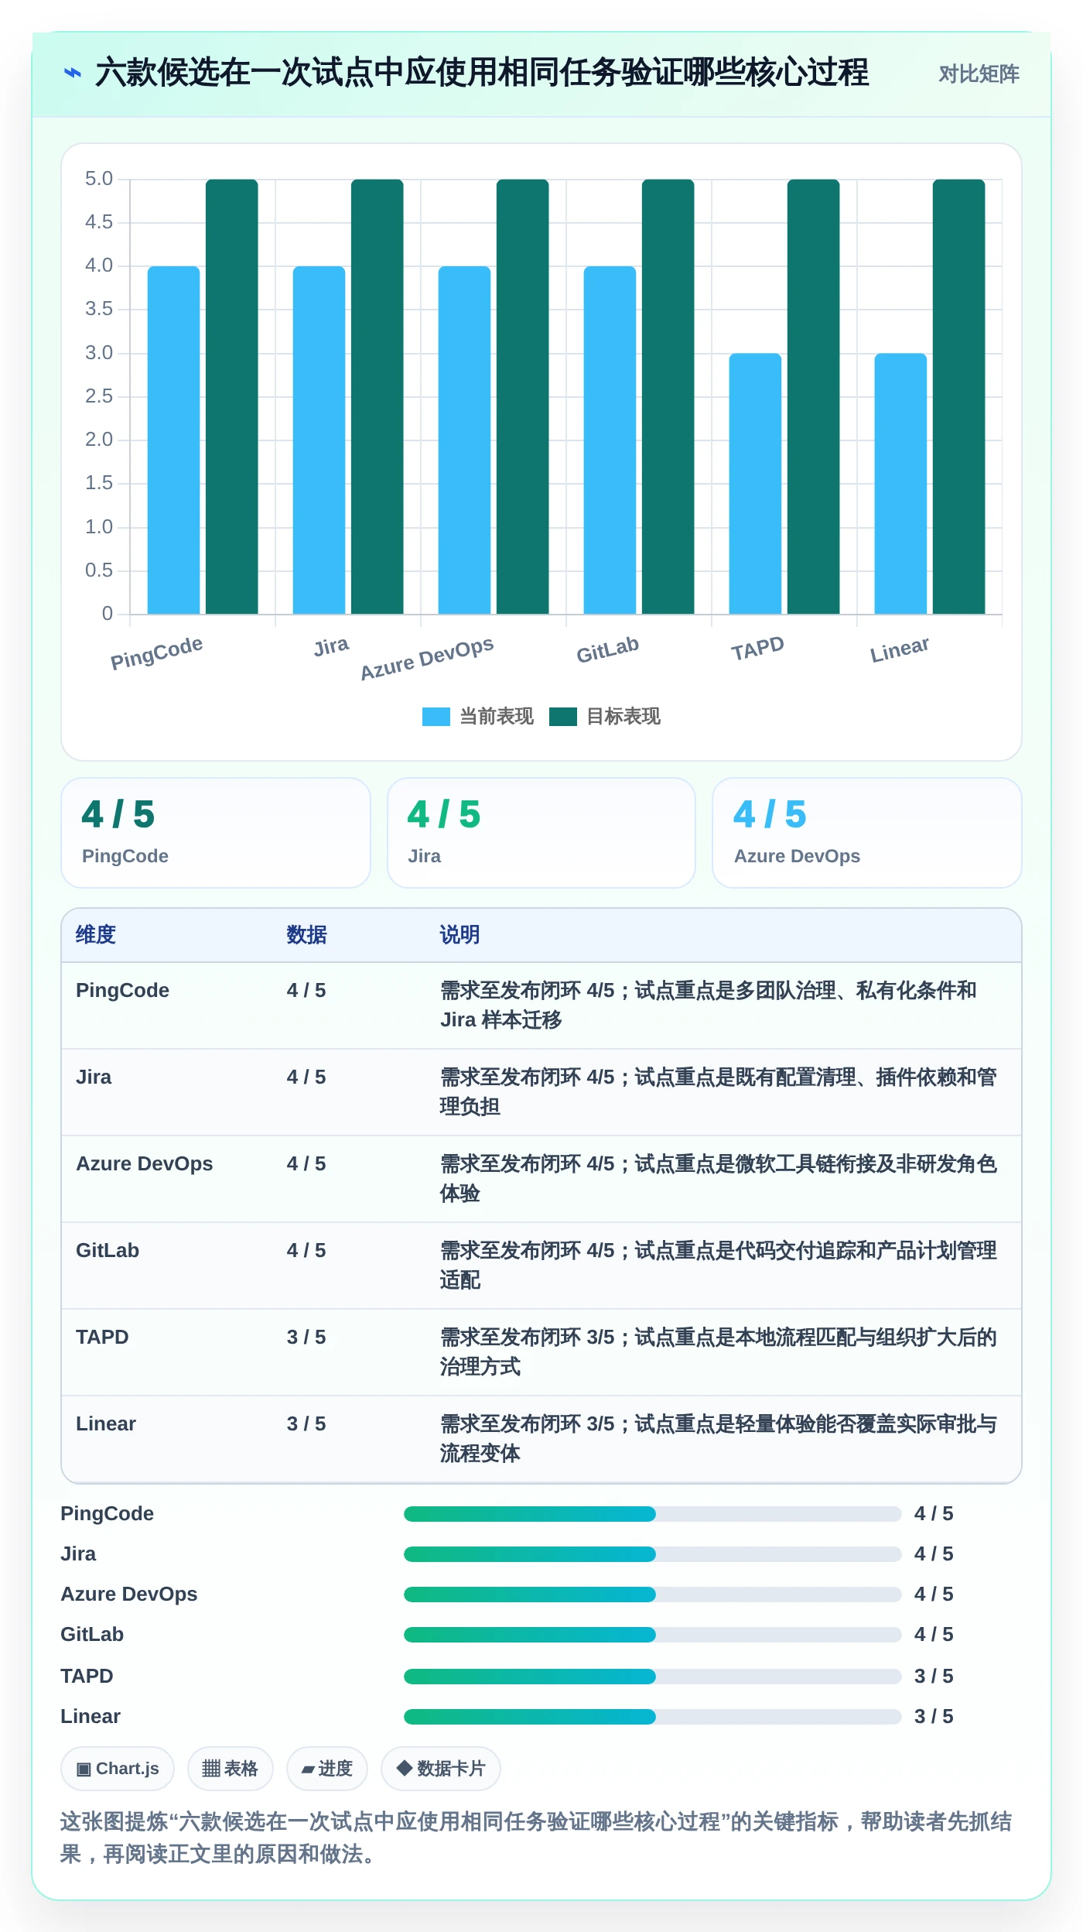The height and width of the screenshot is (1932, 1083).
Task: Click the PingCode progress bar
Action: coord(653,1514)
